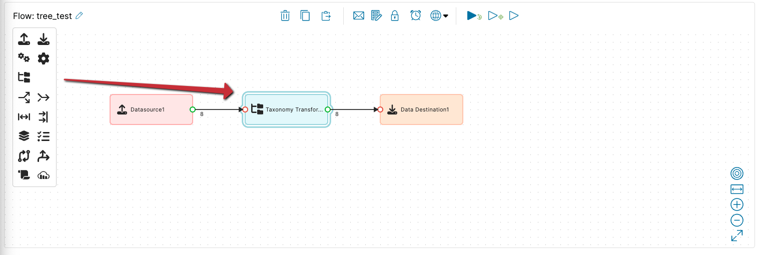Pick the upload datasource icon in palette
Screen dimensions: 761x255
pos(24,39)
